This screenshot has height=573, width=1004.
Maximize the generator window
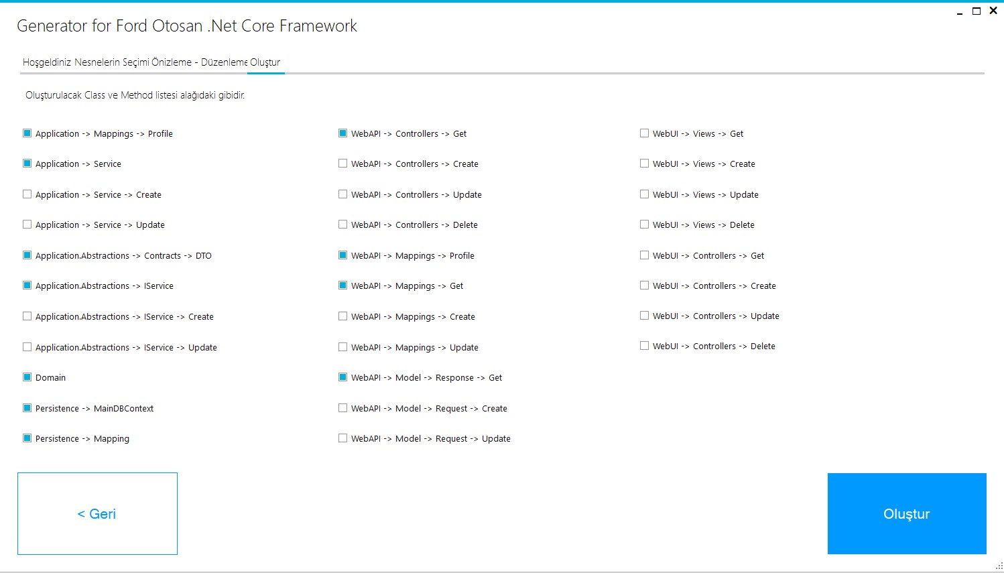pos(977,11)
